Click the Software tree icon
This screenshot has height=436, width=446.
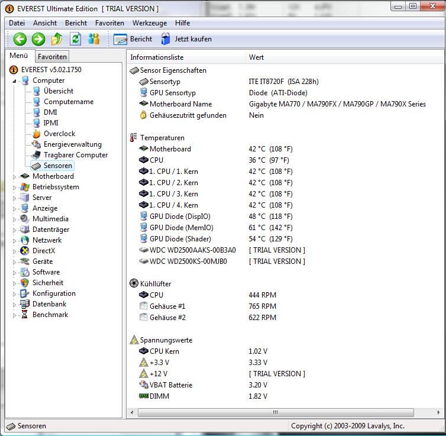(25, 272)
